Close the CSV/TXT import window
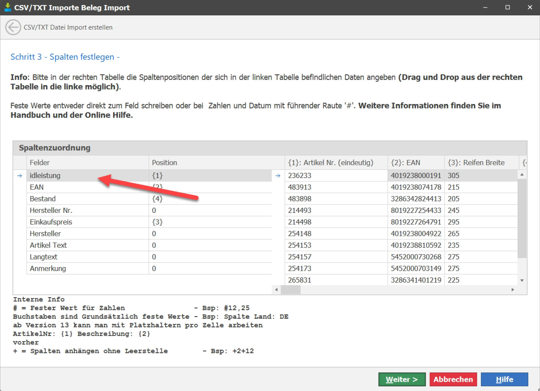Image resolution: width=540 pixels, height=391 pixels. pyautogui.click(x=530, y=7)
